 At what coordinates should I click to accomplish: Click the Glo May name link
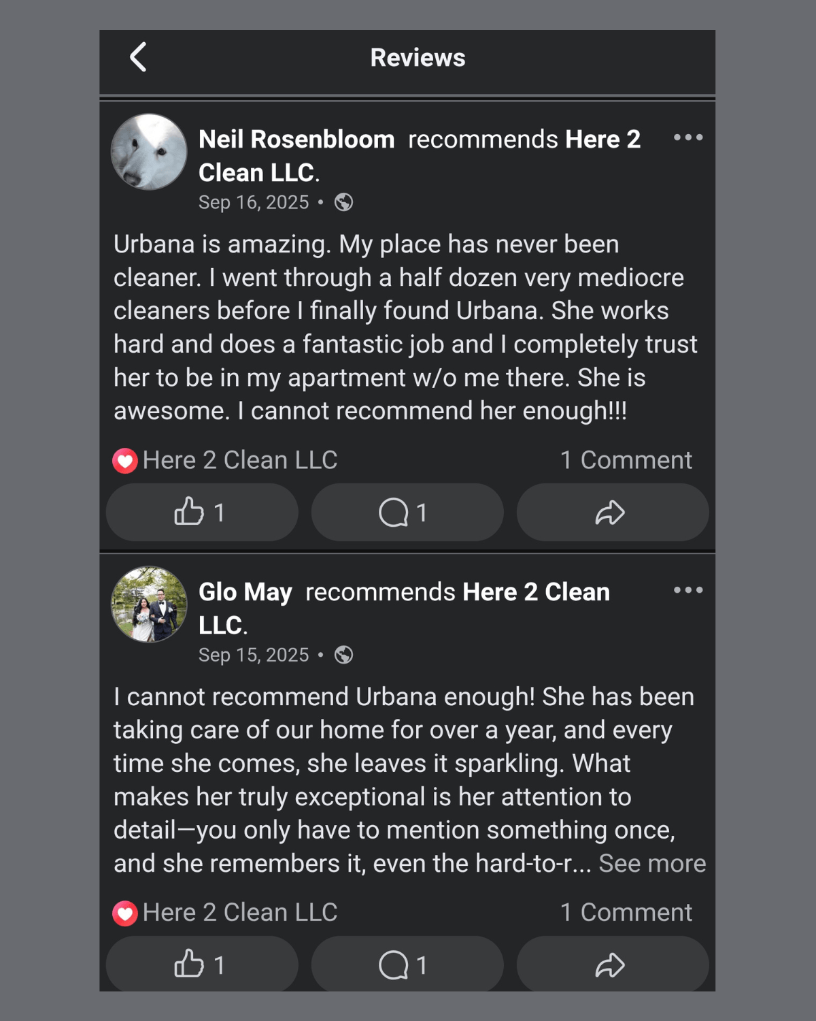(245, 592)
